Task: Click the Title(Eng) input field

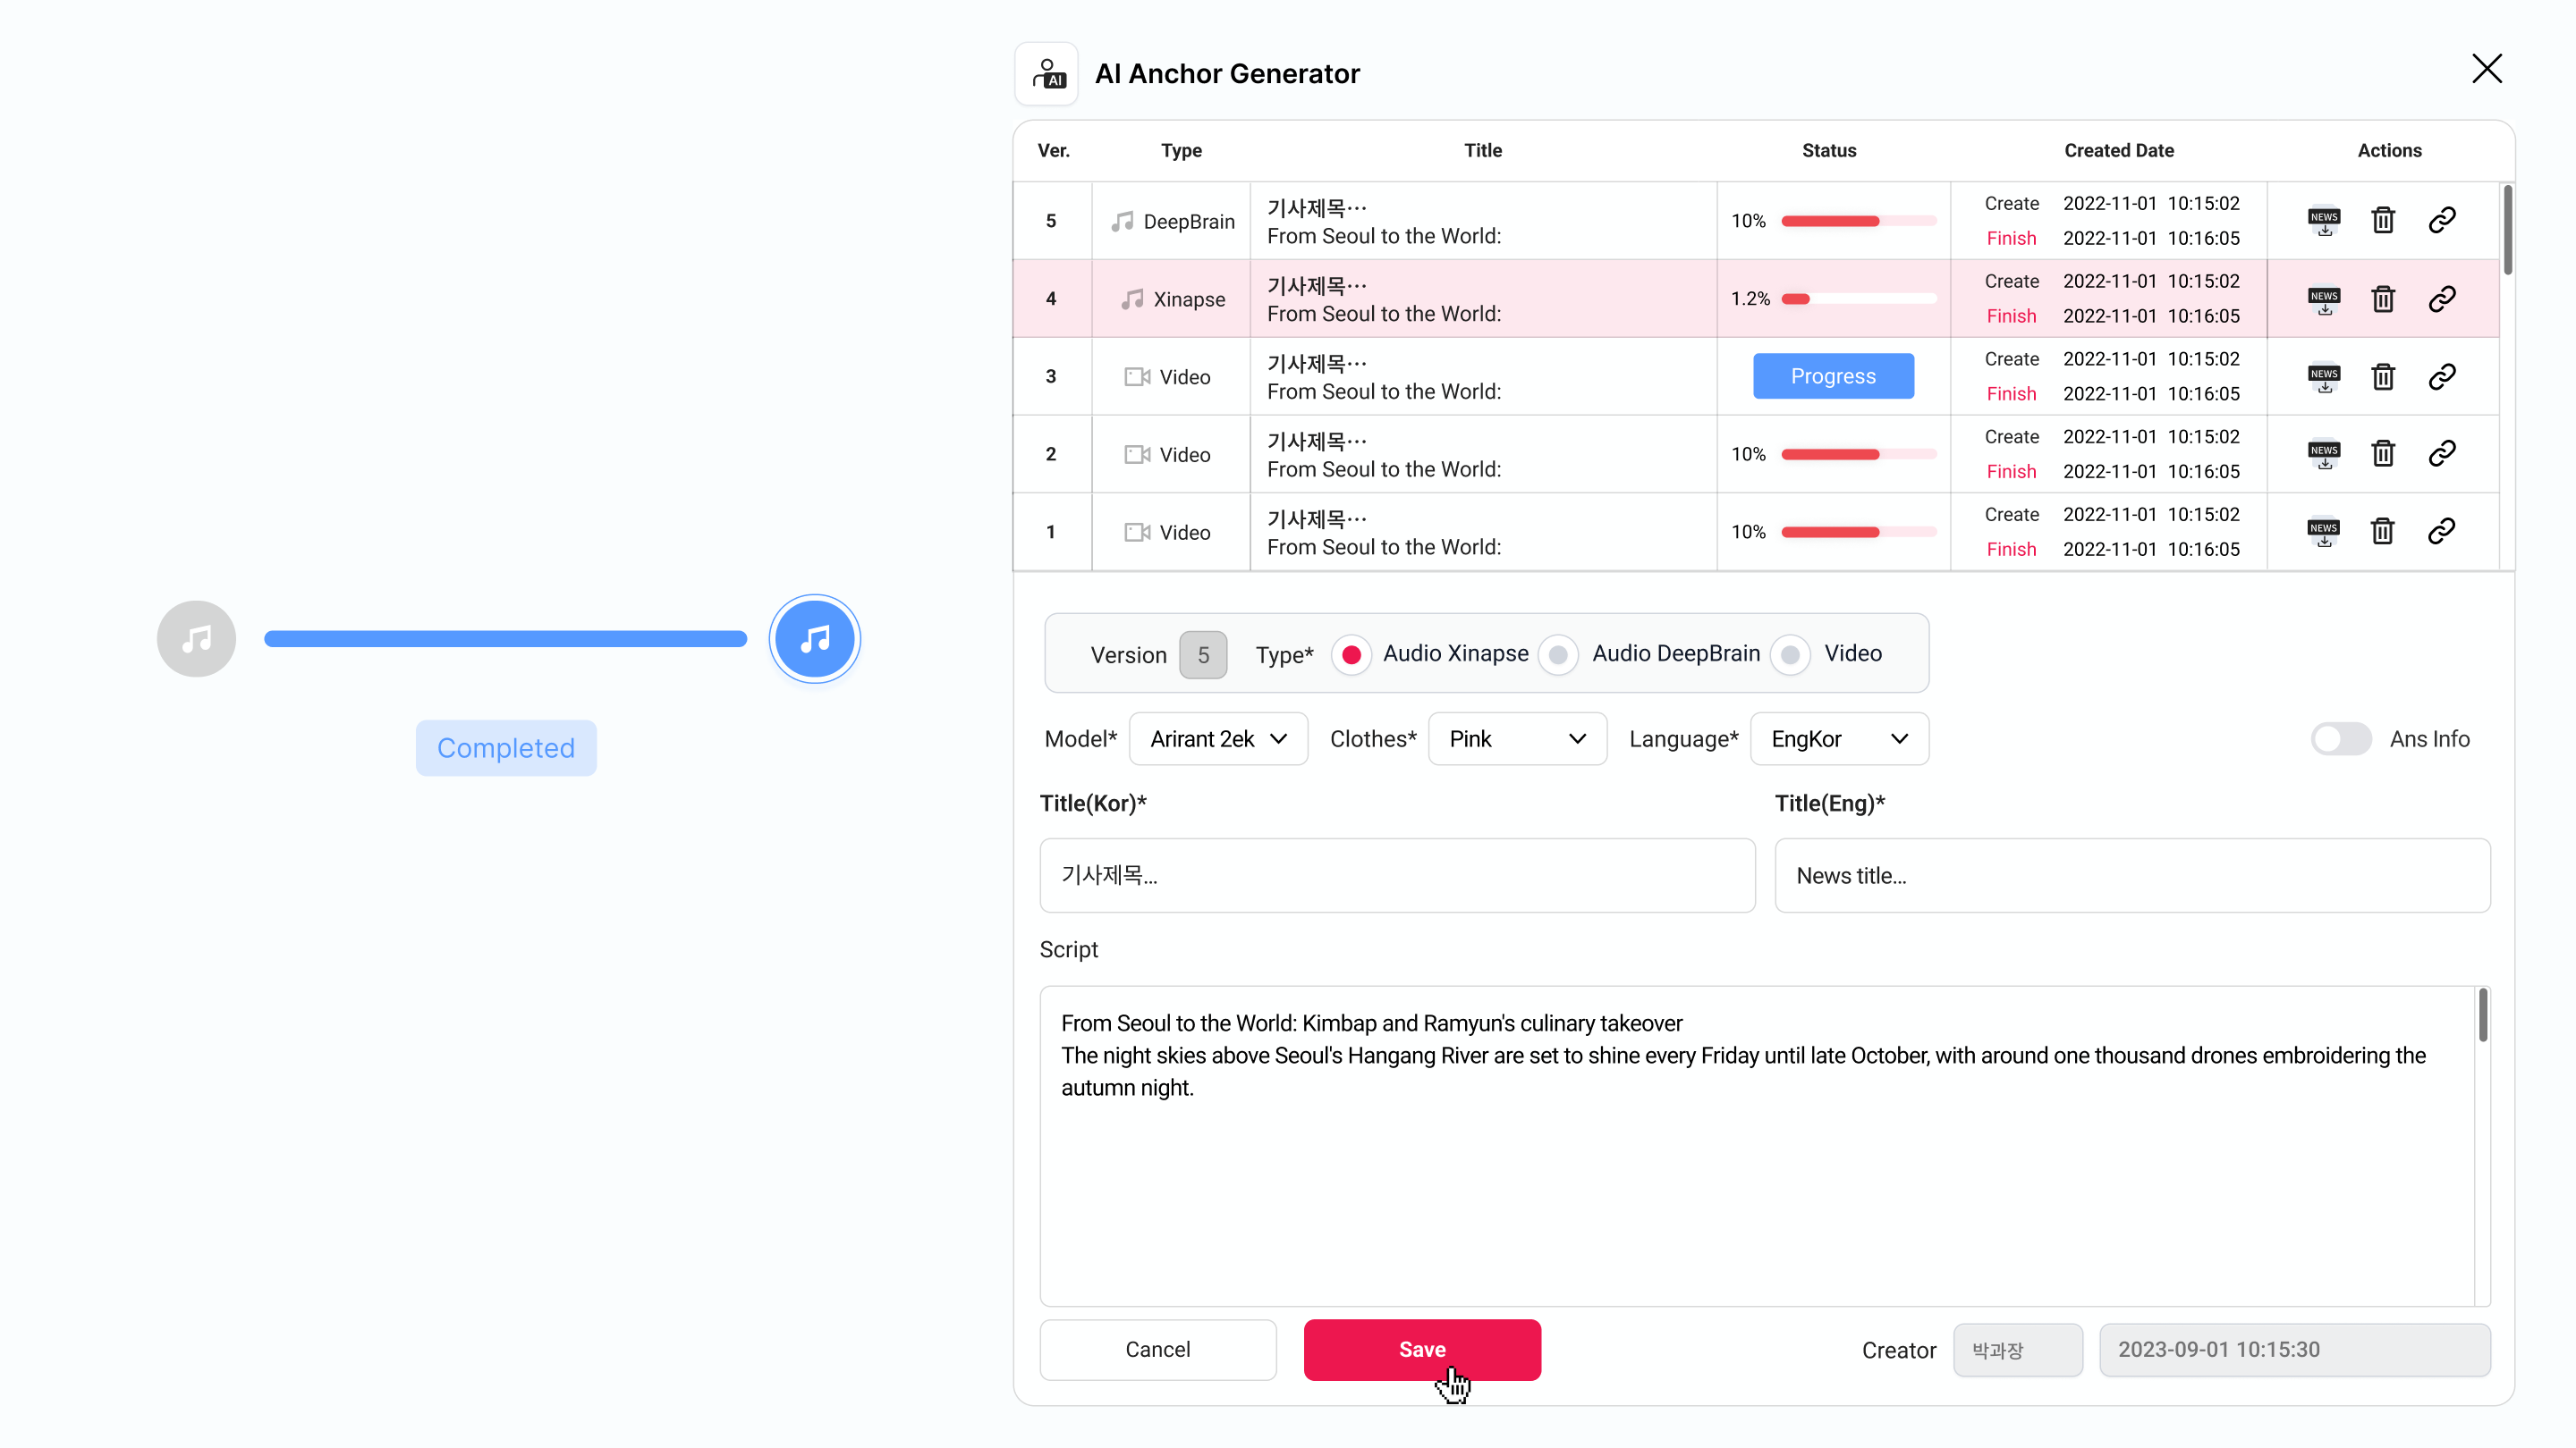Action: pos(2132,875)
